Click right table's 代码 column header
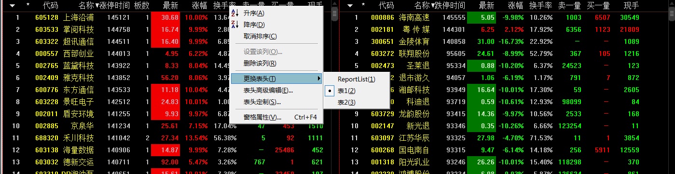This screenshot has height=174, width=675. [386, 6]
